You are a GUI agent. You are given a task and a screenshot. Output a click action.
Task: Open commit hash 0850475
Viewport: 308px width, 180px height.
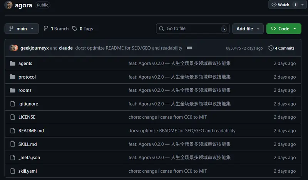(x=233, y=48)
